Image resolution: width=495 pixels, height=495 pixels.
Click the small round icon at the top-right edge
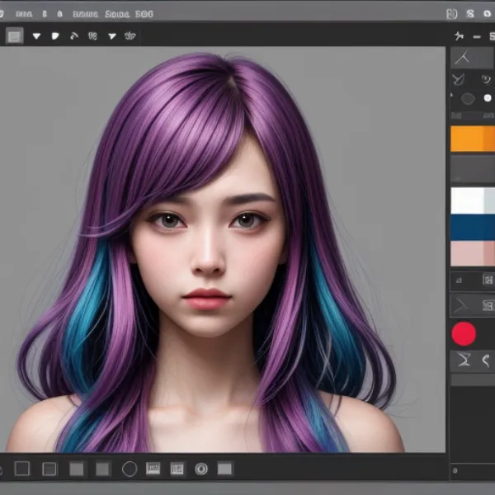tap(487, 13)
